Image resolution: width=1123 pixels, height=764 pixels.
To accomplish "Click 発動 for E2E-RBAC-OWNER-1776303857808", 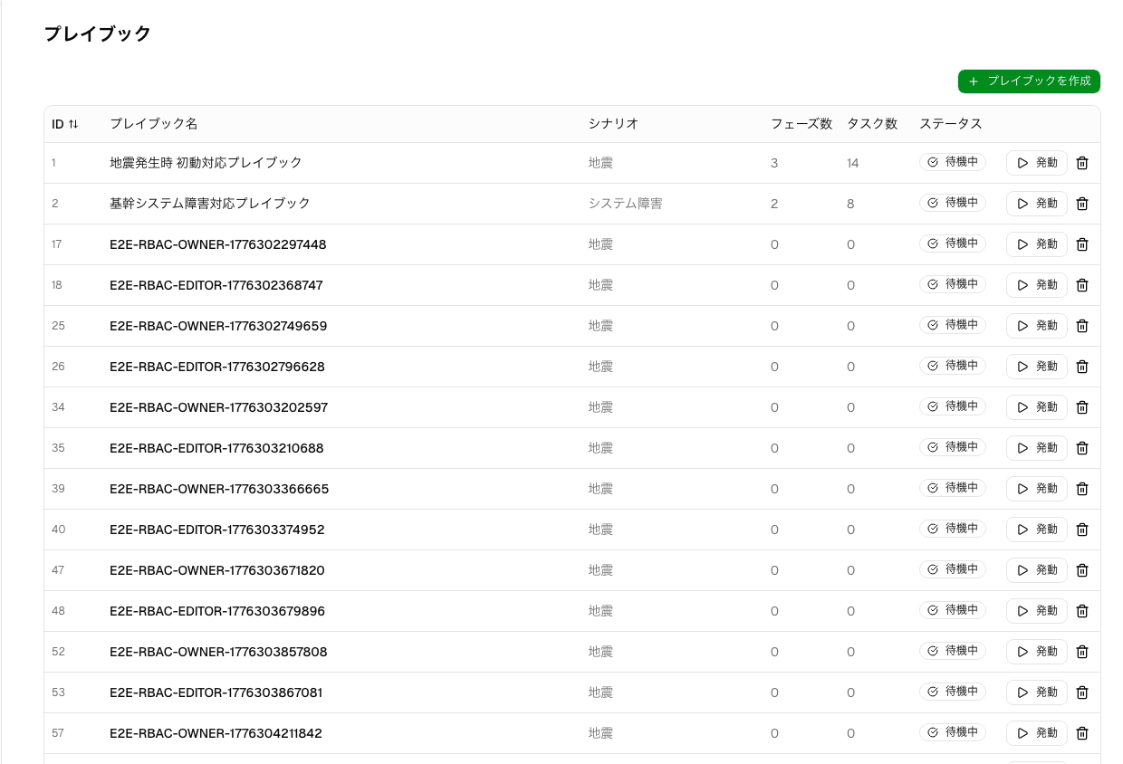I will tap(1037, 652).
